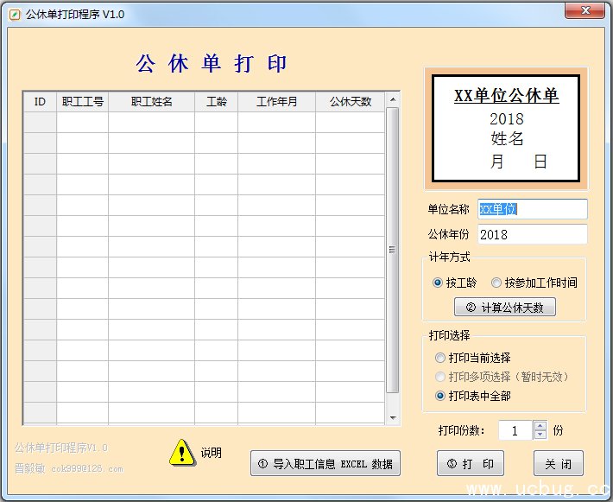Increase print copies with up arrow
The image size is (613, 502).
540,425
